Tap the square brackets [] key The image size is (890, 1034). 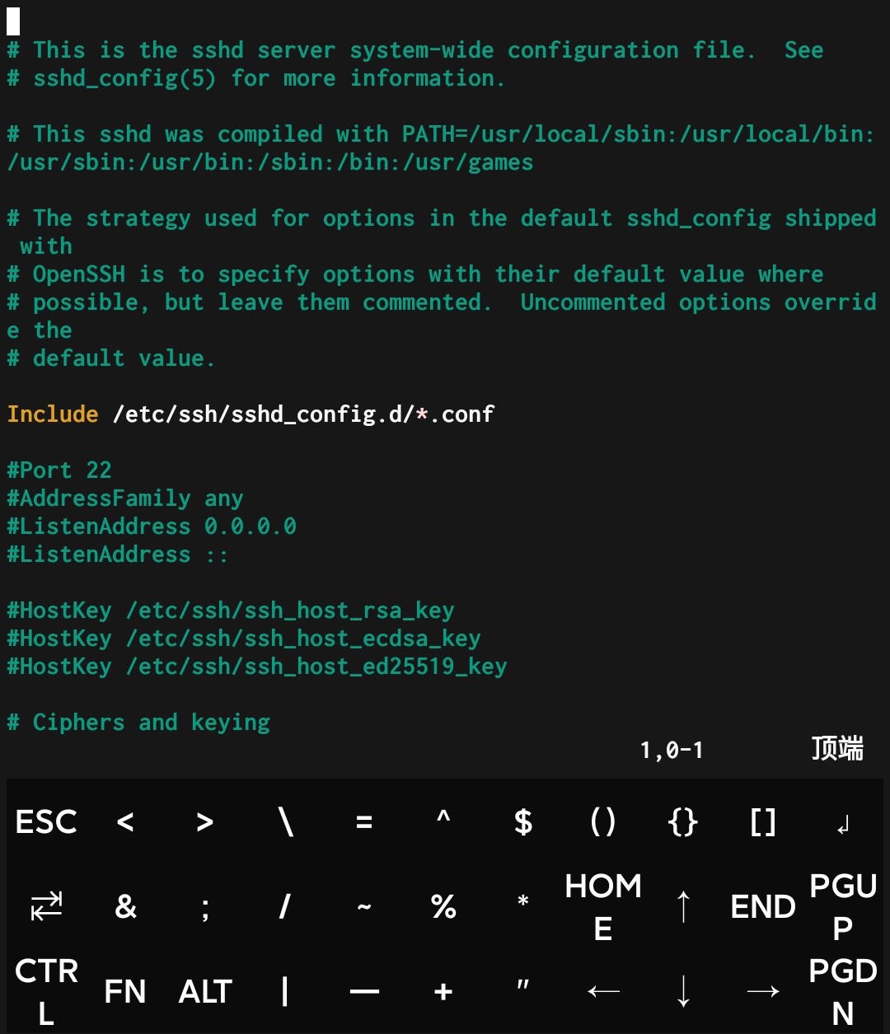[x=763, y=822]
